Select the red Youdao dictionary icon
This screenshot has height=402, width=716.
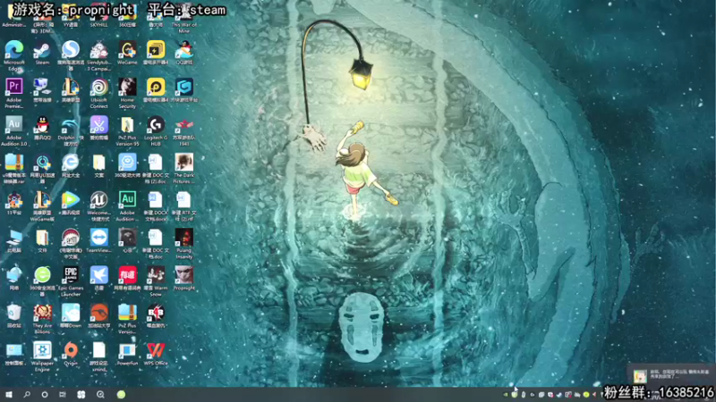[127, 279]
